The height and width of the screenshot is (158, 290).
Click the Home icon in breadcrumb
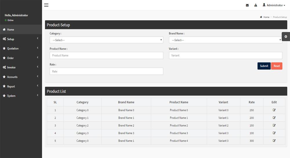click(x=261, y=17)
